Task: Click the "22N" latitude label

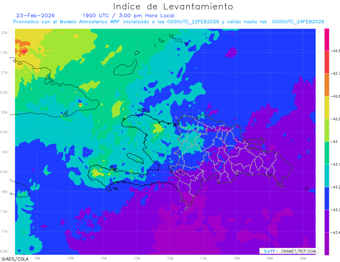Action: click(5, 33)
